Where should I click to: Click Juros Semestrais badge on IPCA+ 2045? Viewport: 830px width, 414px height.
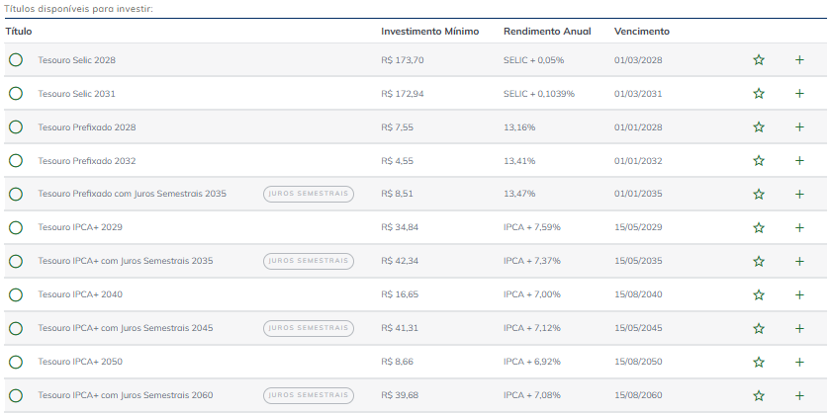coord(309,328)
